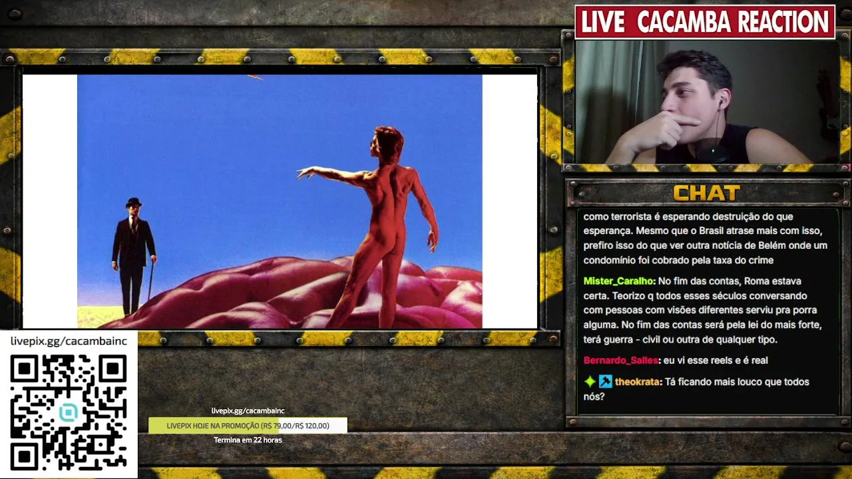
Task: Select the message "Tá ficando mais louco que todos nós?"
Action: 696,389
